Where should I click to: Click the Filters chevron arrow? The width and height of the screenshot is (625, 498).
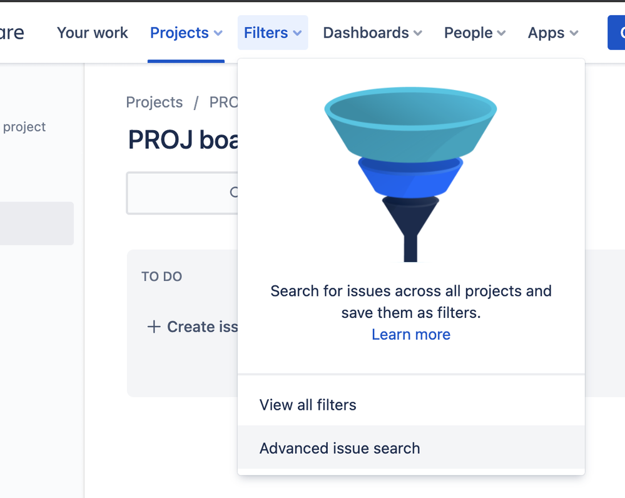[x=297, y=33]
